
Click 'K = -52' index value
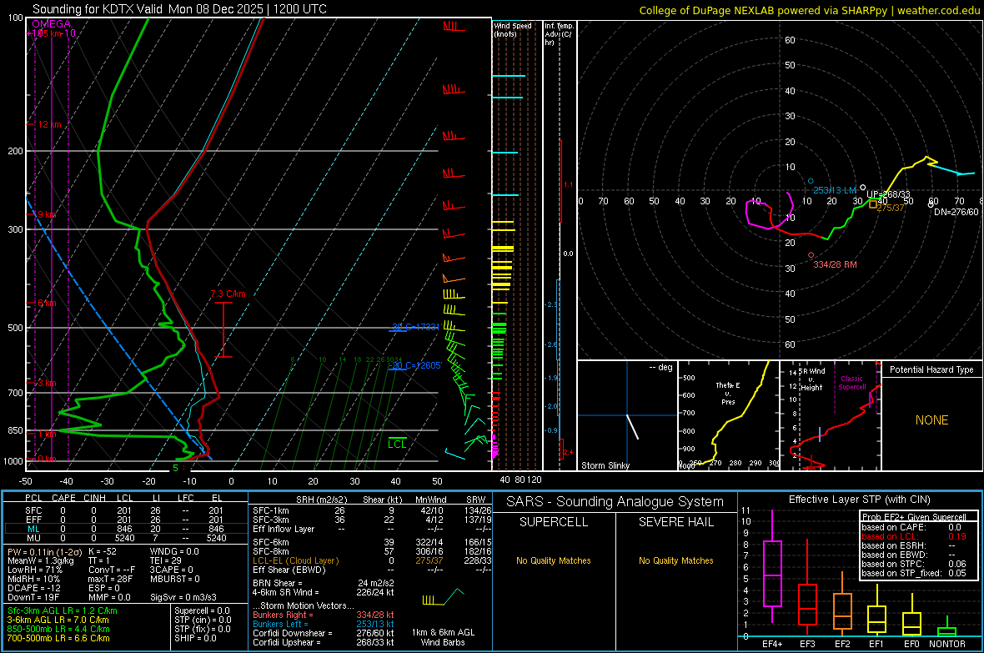click(x=103, y=551)
